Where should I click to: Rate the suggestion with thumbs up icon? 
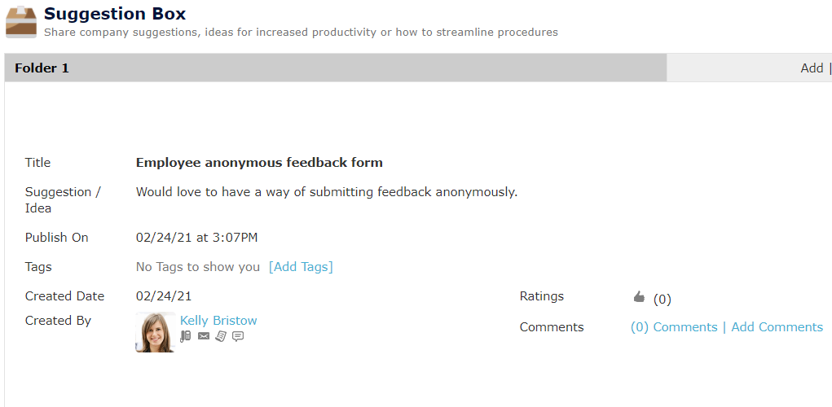point(639,297)
